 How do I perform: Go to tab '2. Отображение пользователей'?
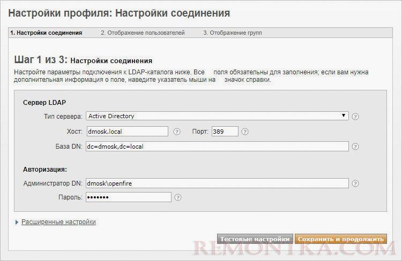click(143, 33)
